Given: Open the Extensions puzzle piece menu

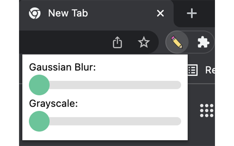Looking at the screenshot, I should coord(203,43).
